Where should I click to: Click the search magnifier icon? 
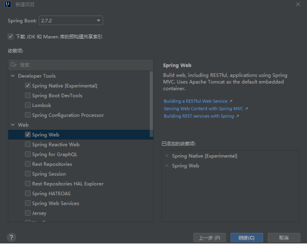coord(13,65)
